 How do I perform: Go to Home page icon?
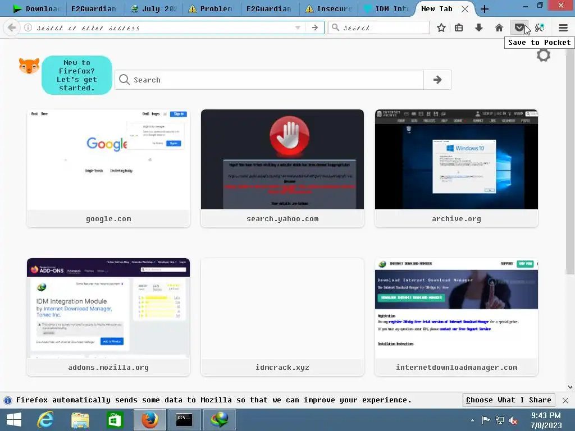(x=499, y=27)
